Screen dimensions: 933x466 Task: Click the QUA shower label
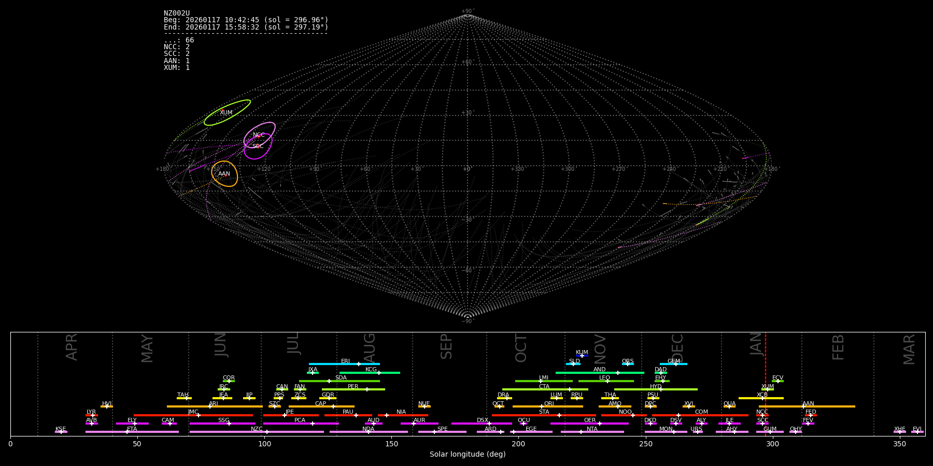point(729,404)
